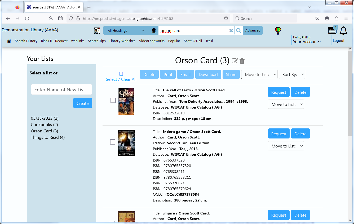The image size is (354, 224).
Task: Open Library Websites
Action: coord(122,41)
